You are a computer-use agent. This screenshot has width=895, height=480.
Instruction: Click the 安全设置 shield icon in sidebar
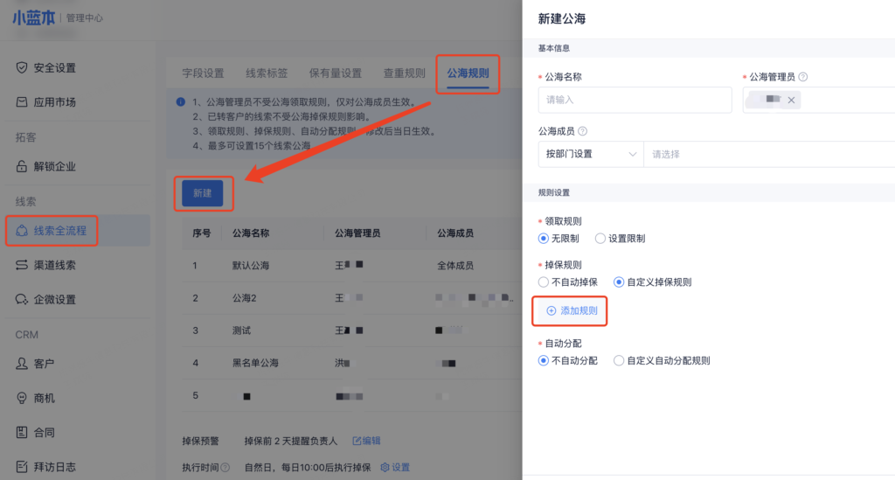[22, 68]
